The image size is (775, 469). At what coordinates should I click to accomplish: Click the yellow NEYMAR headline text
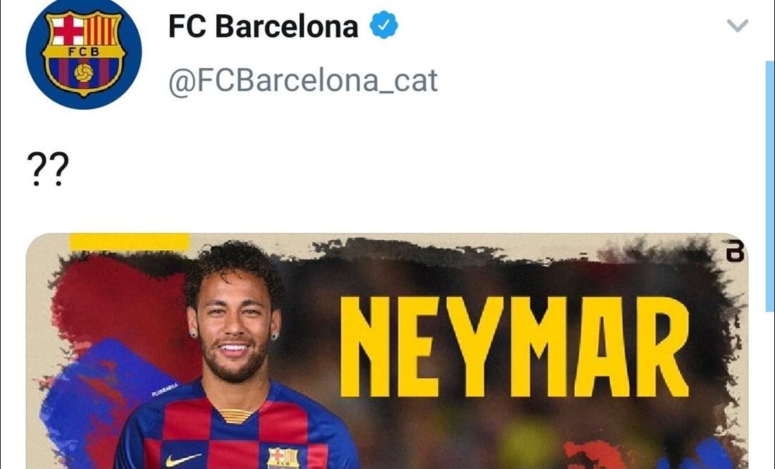514,347
